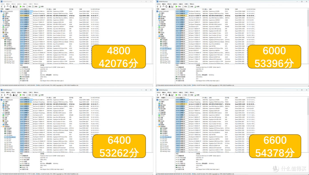Viewport: 309px width, 175px height.
Task: Click the Refresh icon in the 42076 window
Action: click(11, 7)
